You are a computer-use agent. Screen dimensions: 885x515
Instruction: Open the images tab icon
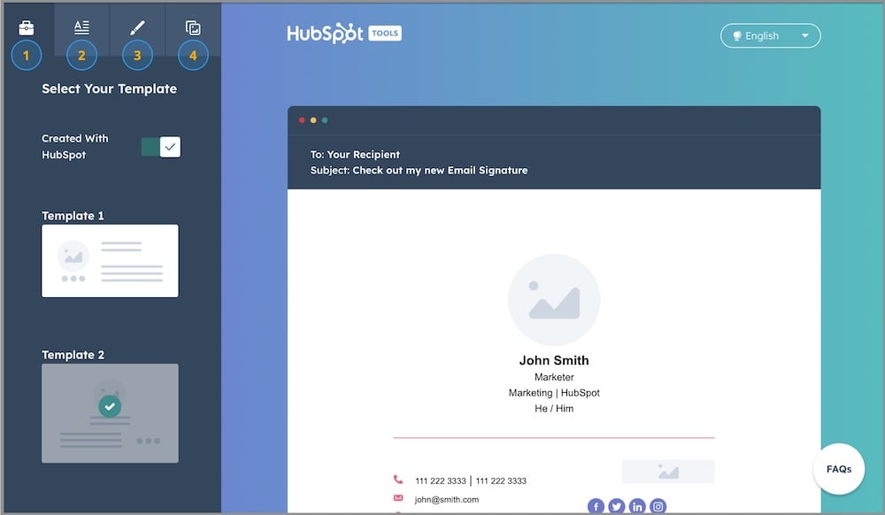[193, 27]
